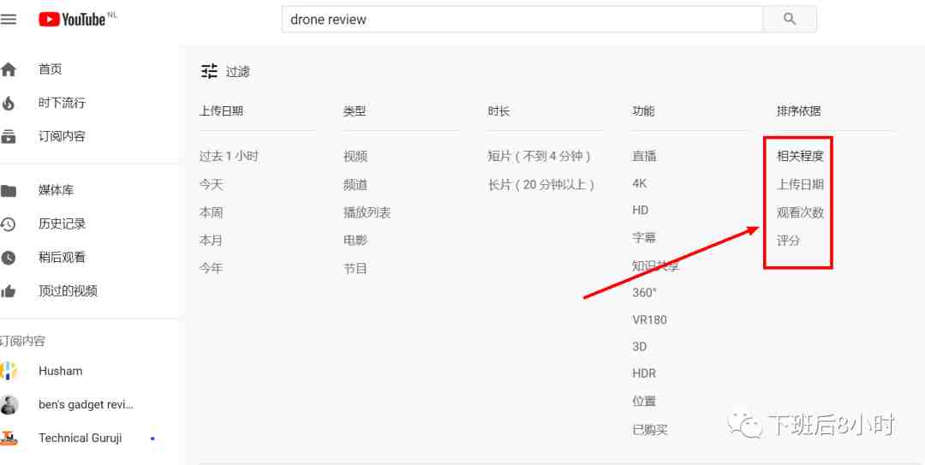The image size is (925, 465).
Task: Sort results by 观看次数
Action: pos(800,213)
